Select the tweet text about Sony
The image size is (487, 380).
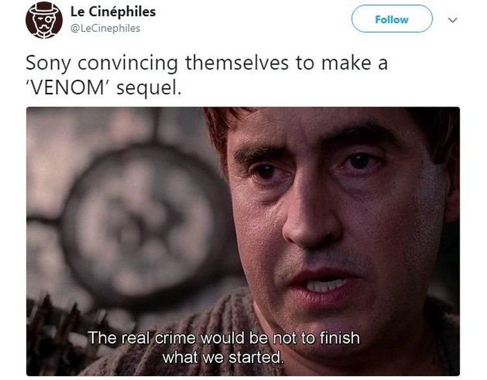206,75
